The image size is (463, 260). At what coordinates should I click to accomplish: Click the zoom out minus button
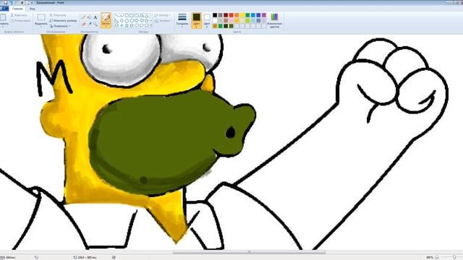(437, 257)
